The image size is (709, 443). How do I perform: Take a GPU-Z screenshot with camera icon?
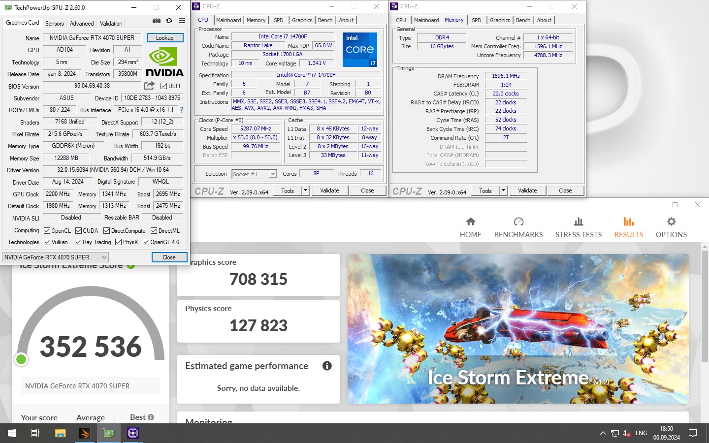156,21
